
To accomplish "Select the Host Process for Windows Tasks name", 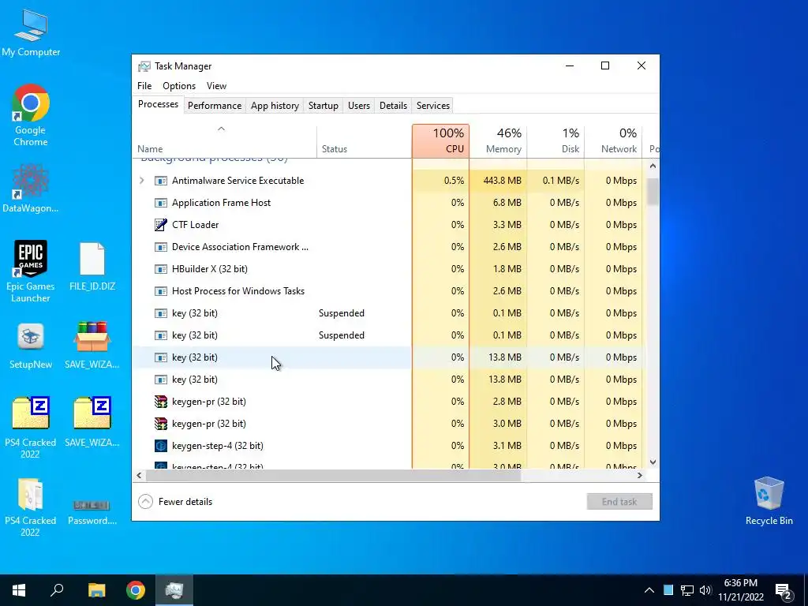I will [238, 291].
